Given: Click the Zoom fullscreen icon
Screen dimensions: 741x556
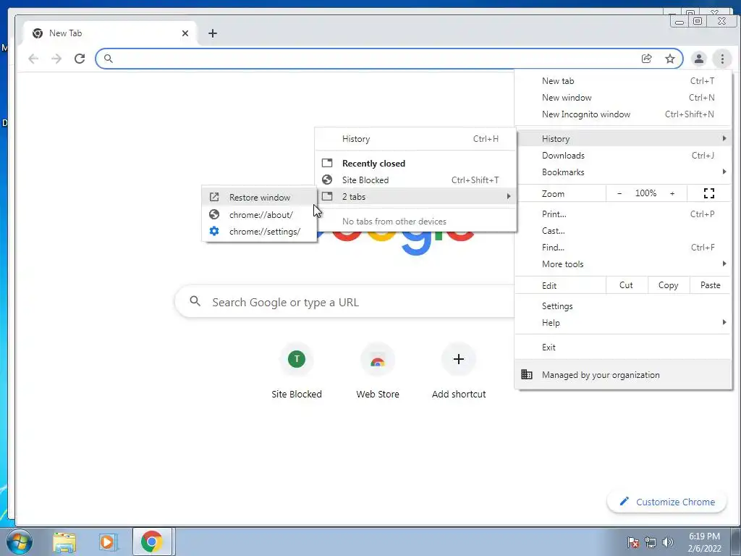Looking at the screenshot, I should click(709, 193).
